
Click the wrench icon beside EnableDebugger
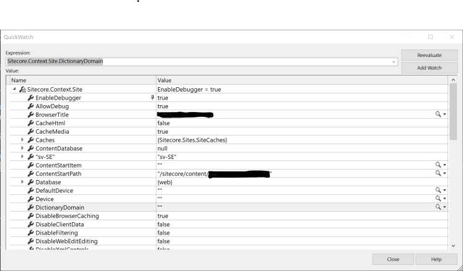tap(30, 98)
